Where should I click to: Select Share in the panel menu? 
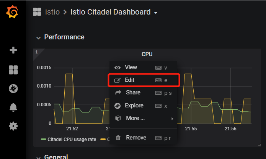click(x=133, y=92)
